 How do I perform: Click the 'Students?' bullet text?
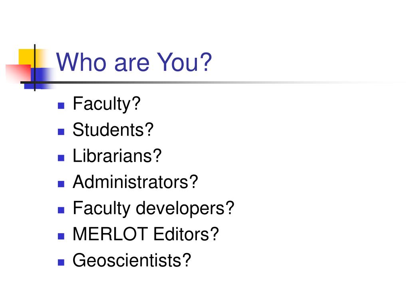113,129
